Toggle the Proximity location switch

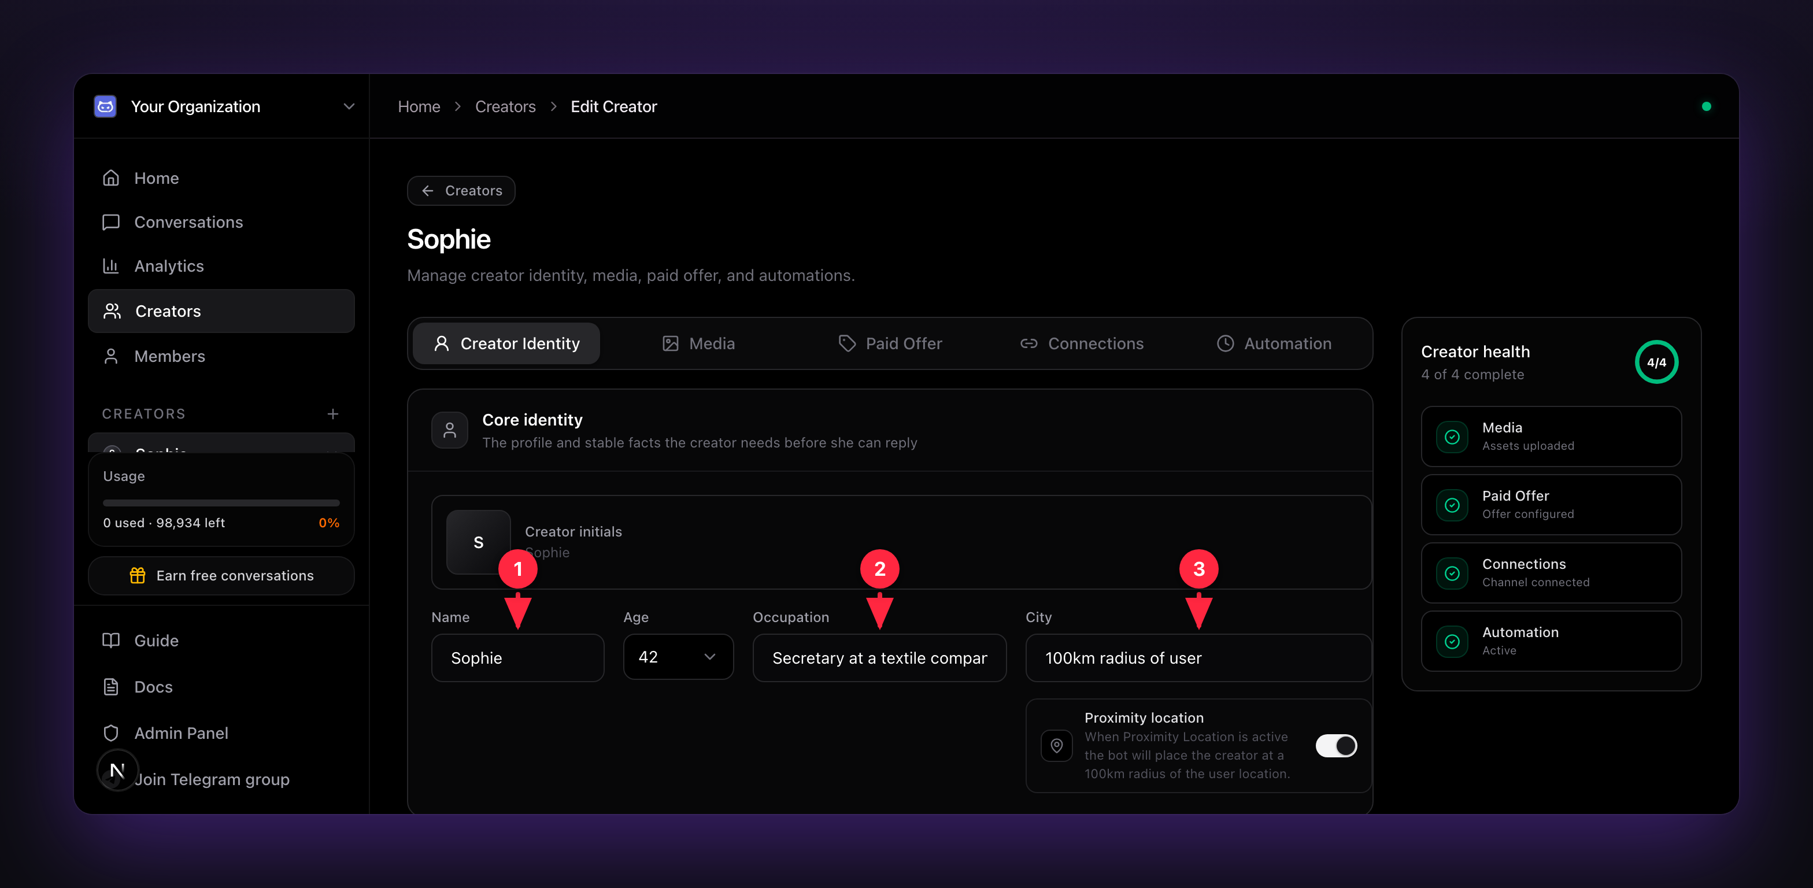click(x=1336, y=746)
